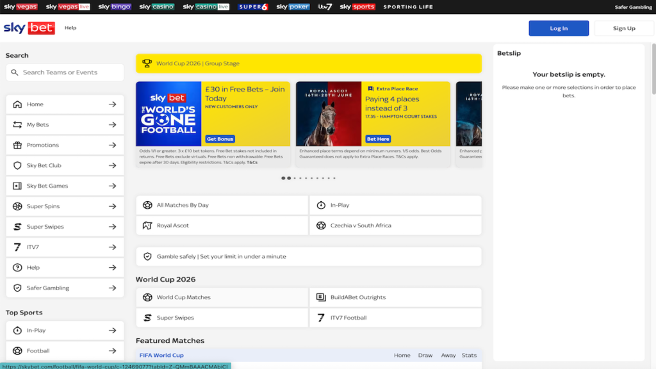656x369 pixels.
Task: Open Sky Sports from top bar
Action: tap(357, 6)
